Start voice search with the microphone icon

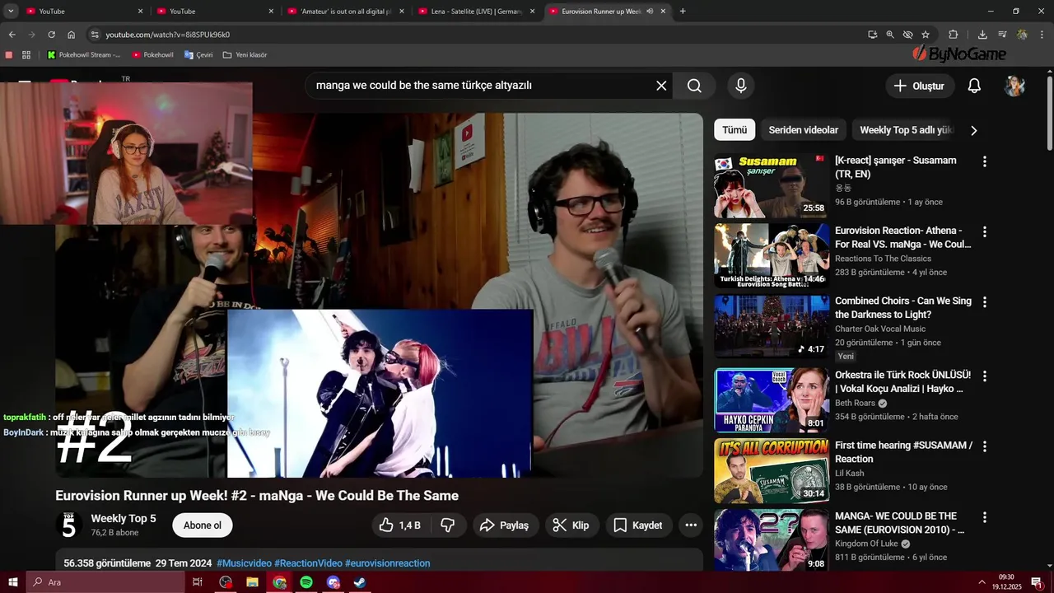click(741, 86)
